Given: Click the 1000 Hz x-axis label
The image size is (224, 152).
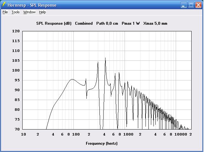Looking at the screenshot, I should (x=128, y=134).
